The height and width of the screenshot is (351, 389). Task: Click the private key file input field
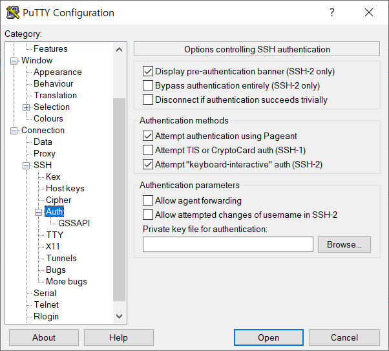point(228,244)
